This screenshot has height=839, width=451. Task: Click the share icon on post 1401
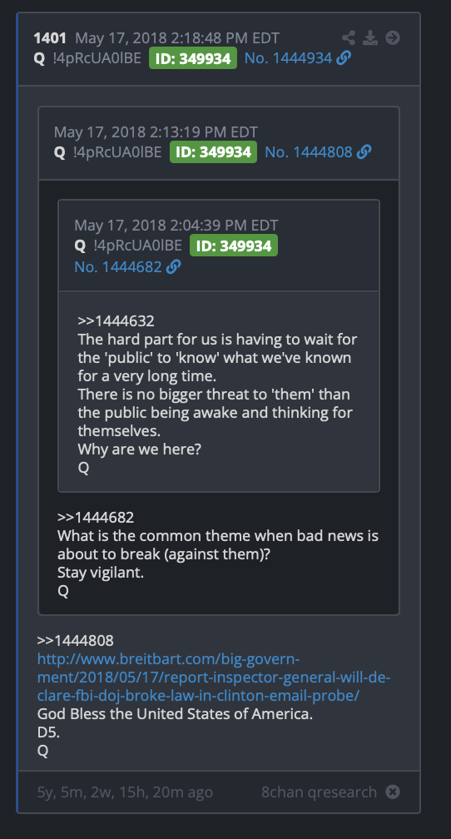349,38
